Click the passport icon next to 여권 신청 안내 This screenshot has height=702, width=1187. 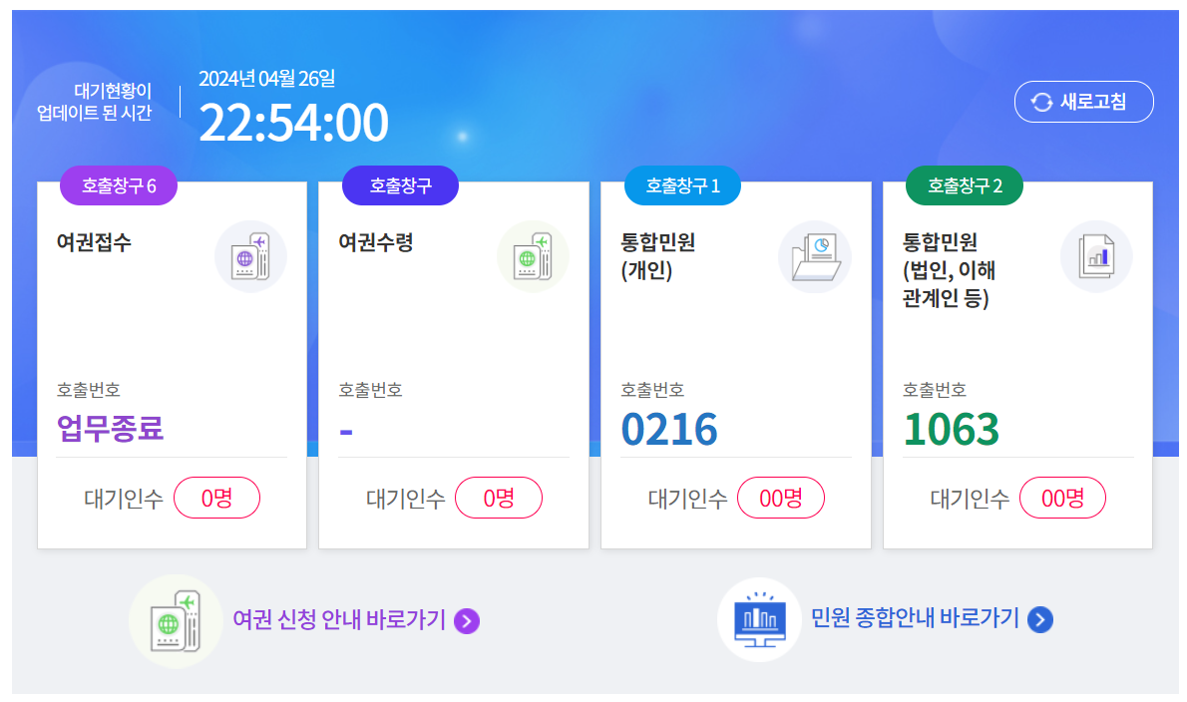(176, 620)
